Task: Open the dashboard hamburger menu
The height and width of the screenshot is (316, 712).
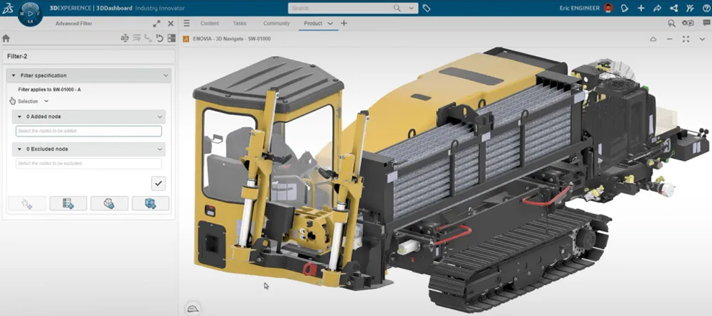Action: 186,23
